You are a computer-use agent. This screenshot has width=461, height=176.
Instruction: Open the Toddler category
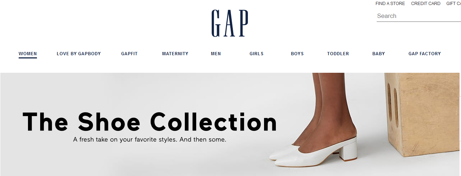pos(338,54)
